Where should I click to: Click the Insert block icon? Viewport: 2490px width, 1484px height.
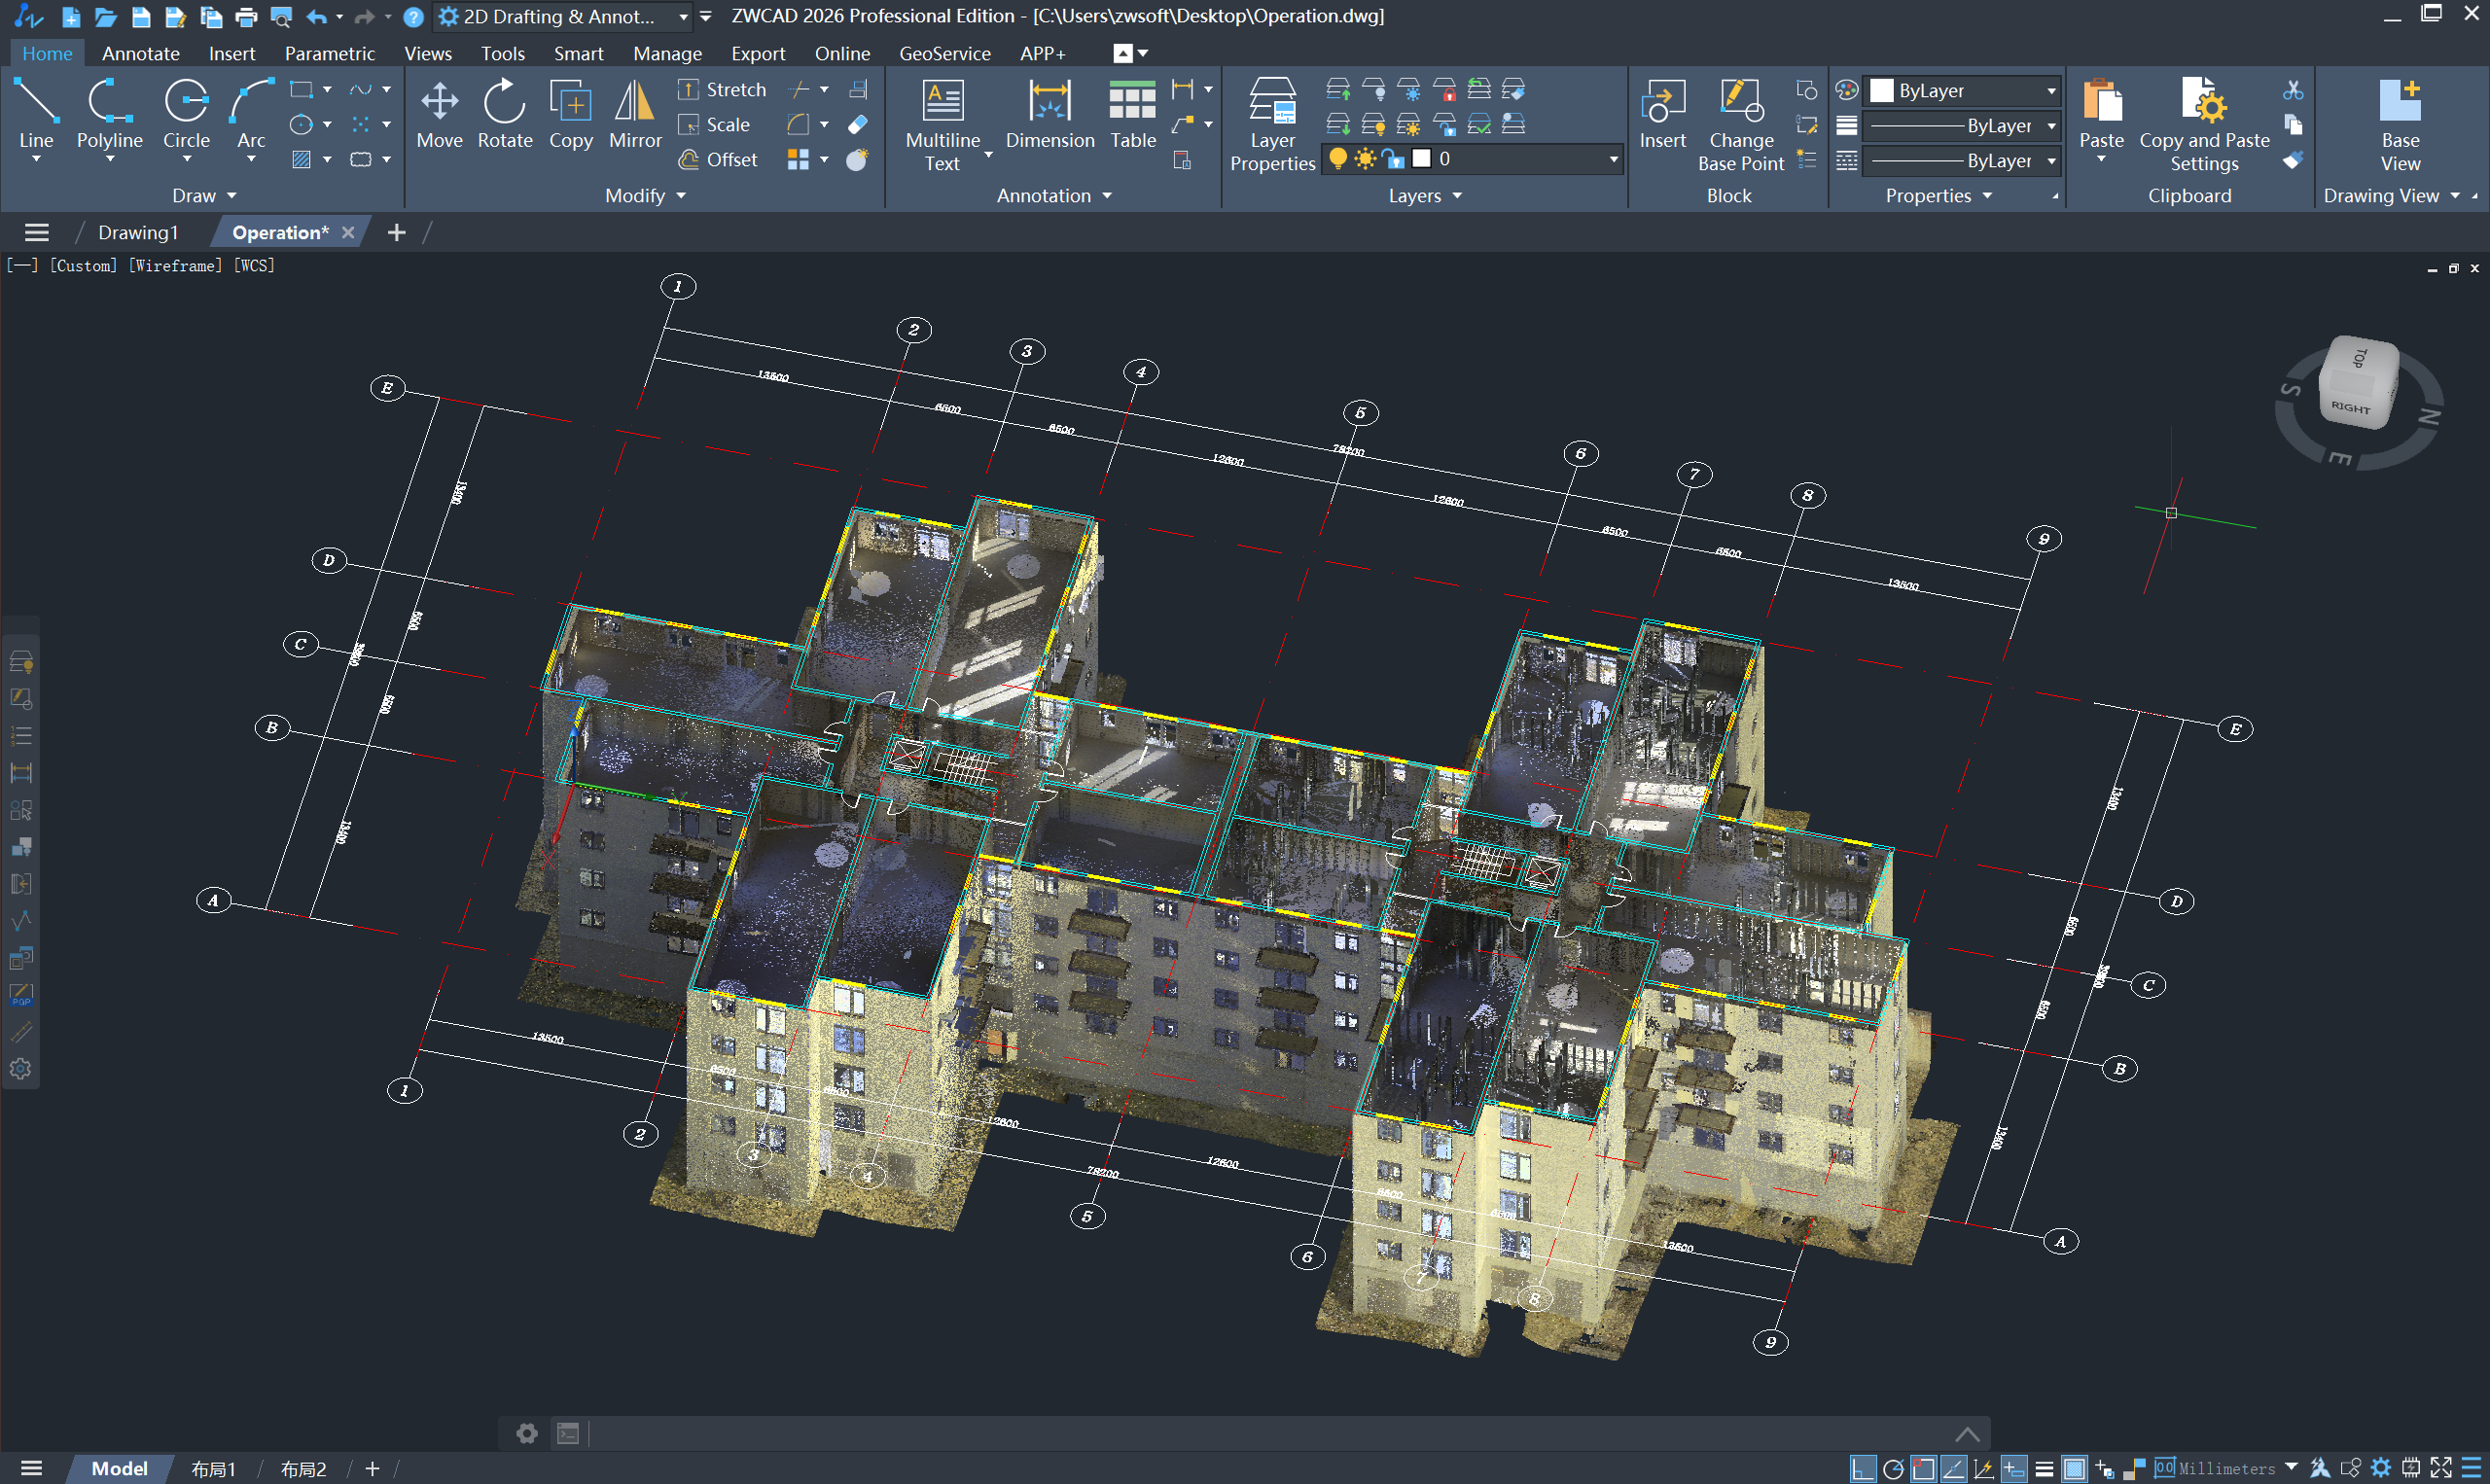click(x=1662, y=115)
